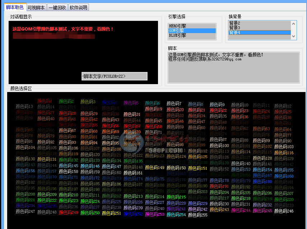Screen dimensions: 307x229
Task: Select color 颜色码131
Action: pos(47,159)
